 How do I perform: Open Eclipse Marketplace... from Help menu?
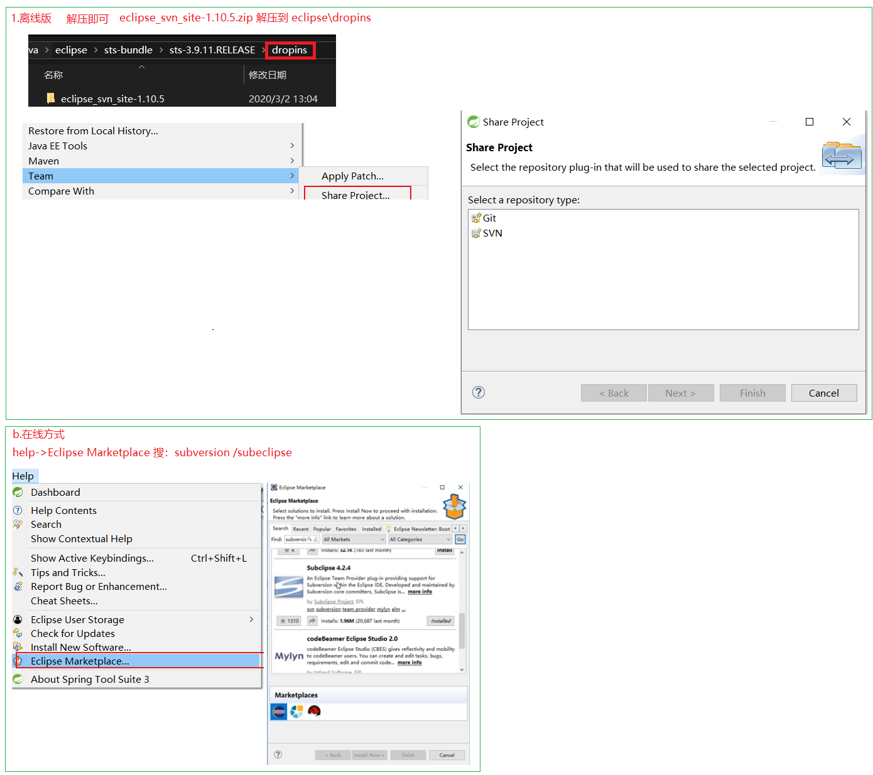click(80, 661)
